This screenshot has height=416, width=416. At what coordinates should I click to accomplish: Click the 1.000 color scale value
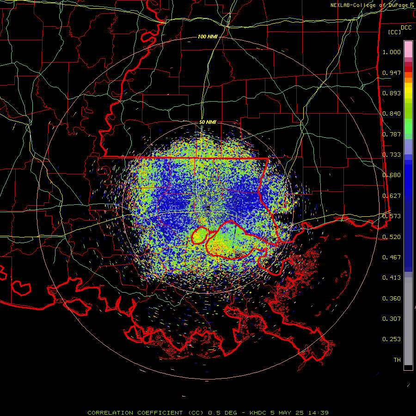tap(392, 52)
